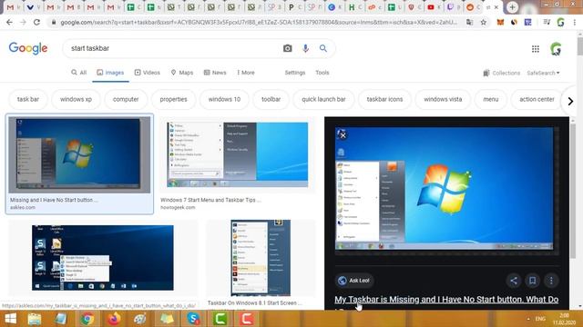
Task: Open search Tools
Action: pyautogui.click(x=322, y=73)
